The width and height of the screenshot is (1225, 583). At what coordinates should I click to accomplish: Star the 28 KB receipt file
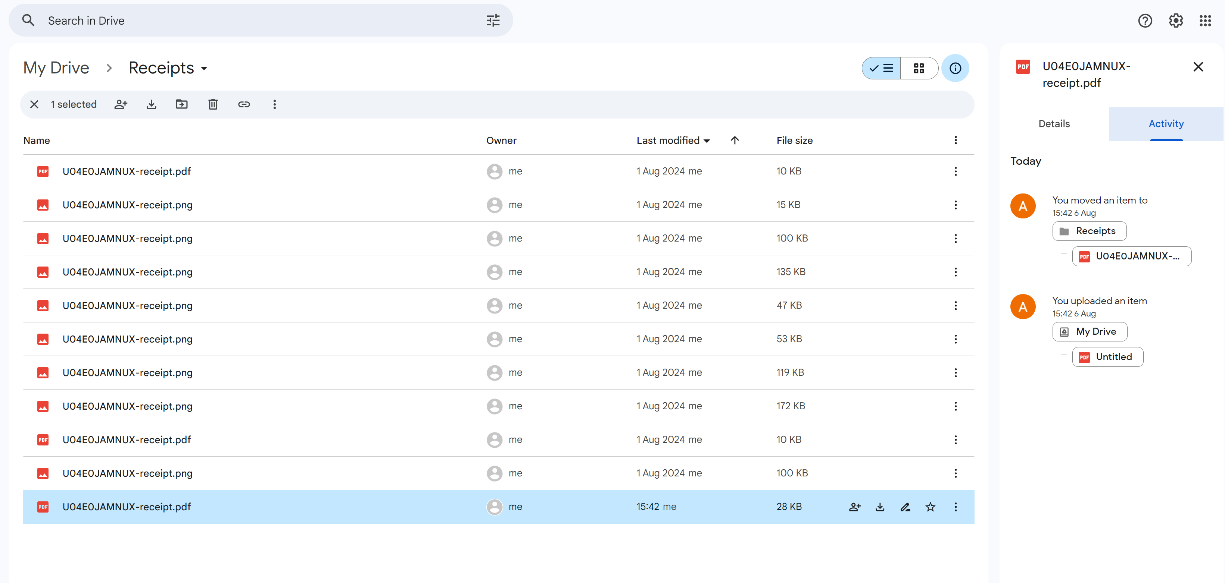tap(930, 507)
